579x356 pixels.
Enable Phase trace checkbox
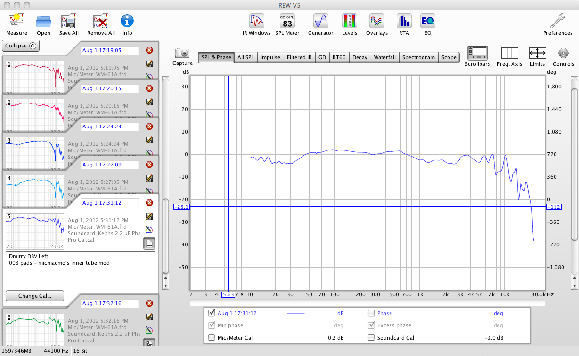371,313
